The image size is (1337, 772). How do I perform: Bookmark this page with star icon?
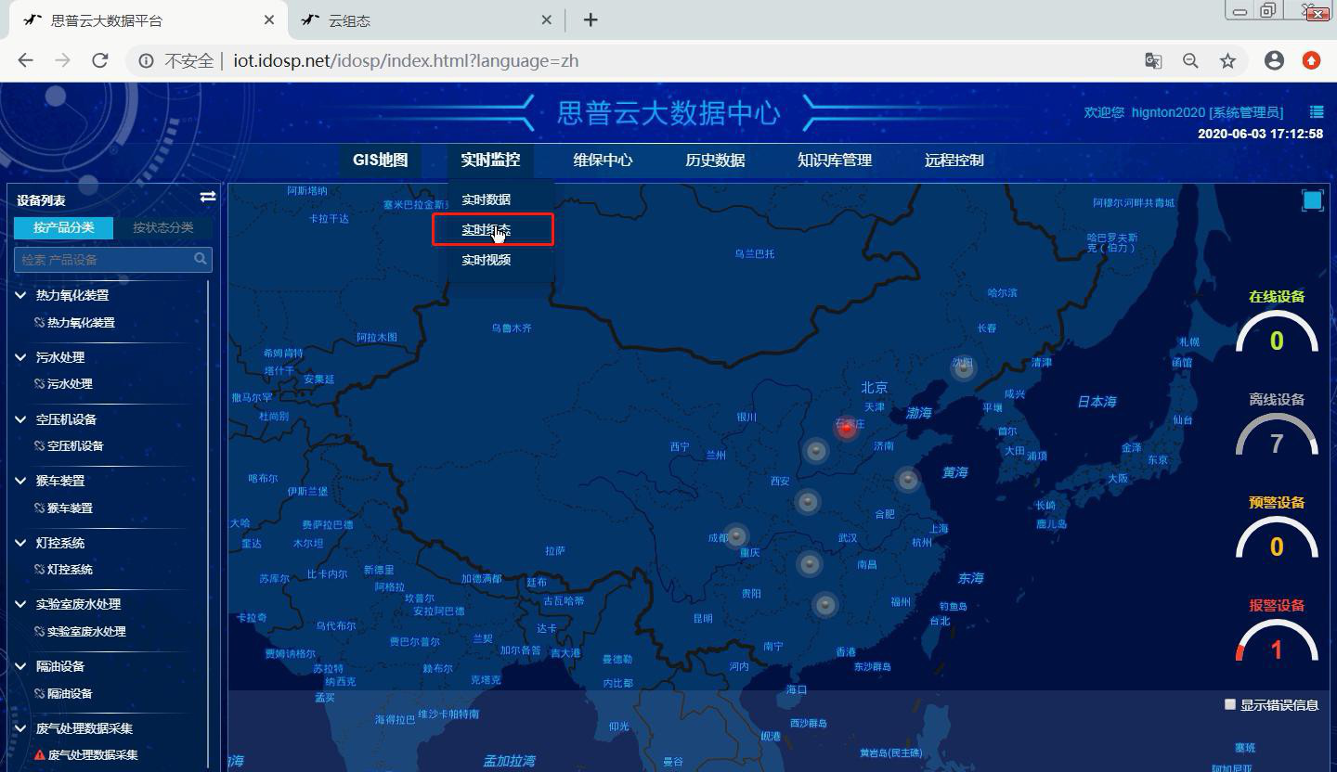coord(1227,61)
